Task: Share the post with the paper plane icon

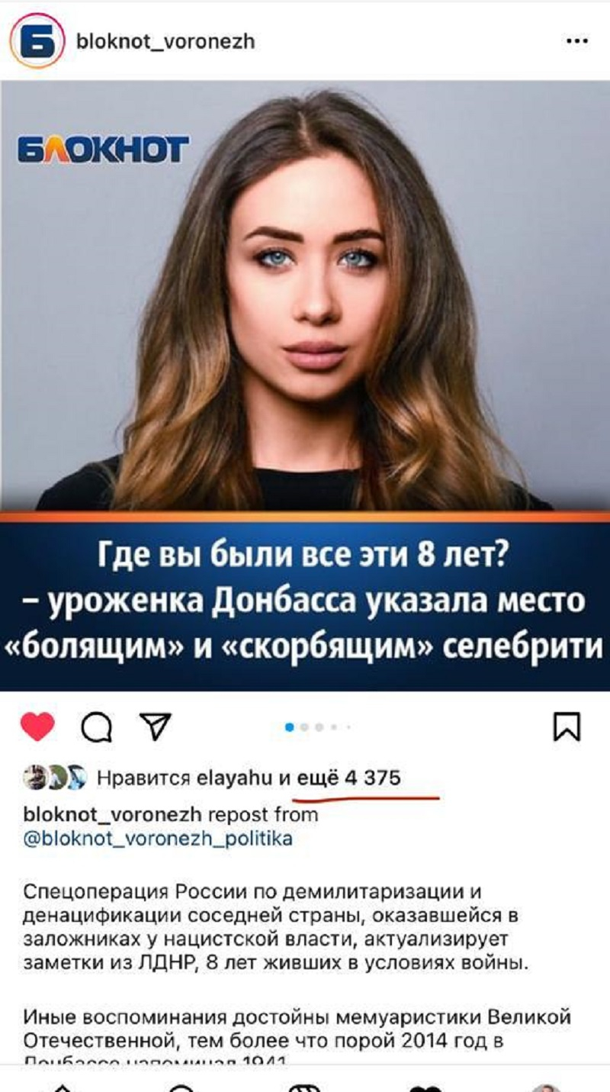Action: (x=155, y=726)
